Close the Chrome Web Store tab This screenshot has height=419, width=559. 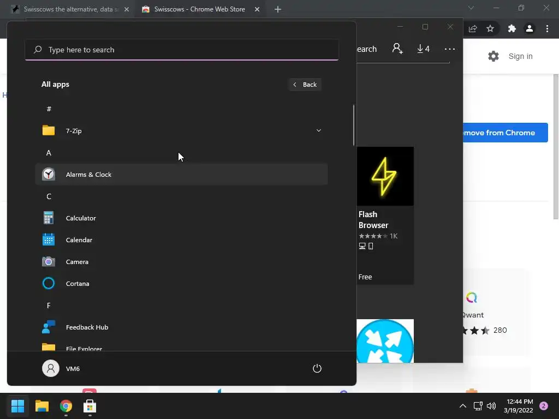257,9
